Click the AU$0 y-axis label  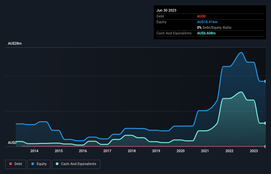coord(12,143)
